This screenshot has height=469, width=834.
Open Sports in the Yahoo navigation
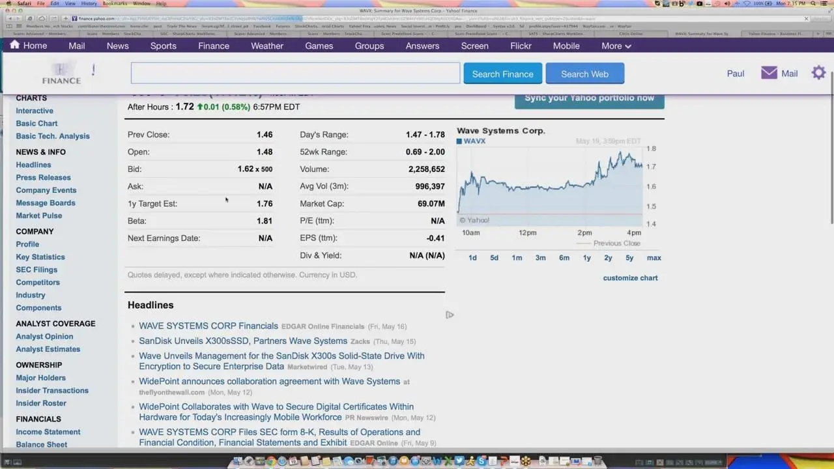point(164,46)
